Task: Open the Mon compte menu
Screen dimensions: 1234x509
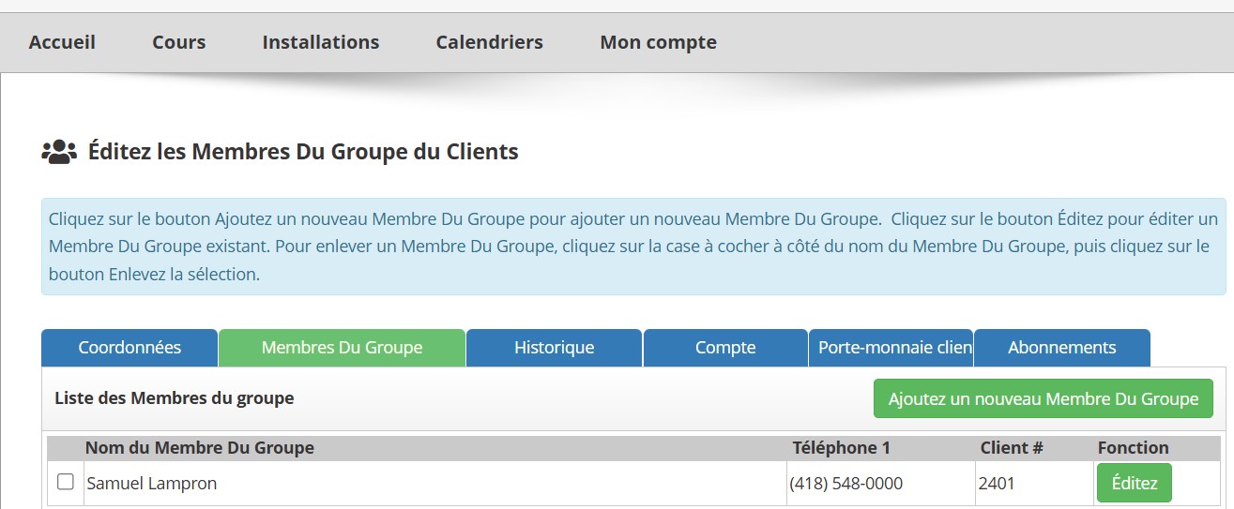Action: pos(658,42)
